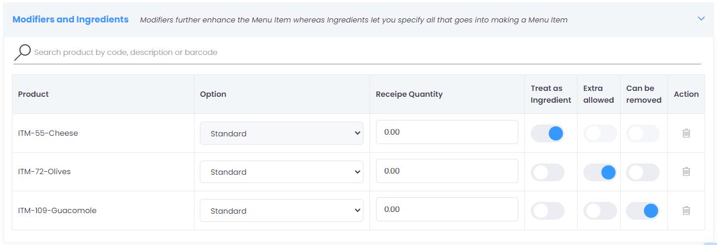Screen dimensions: 717x245
Task: Click the Cheese Receipe Quantity field
Action: pyautogui.click(x=447, y=132)
